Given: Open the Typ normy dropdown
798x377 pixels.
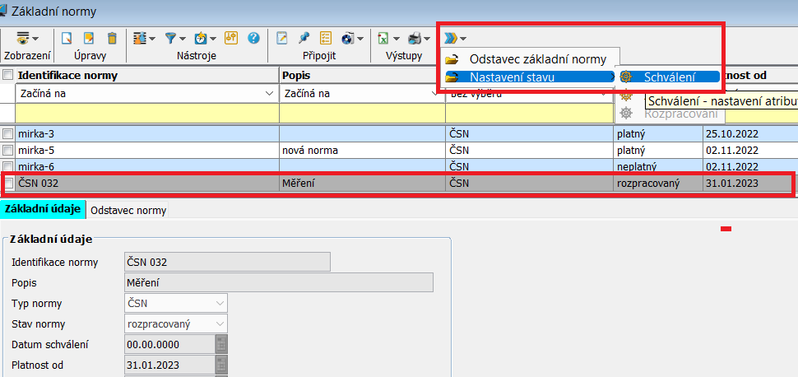Looking at the screenshot, I should click(219, 303).
